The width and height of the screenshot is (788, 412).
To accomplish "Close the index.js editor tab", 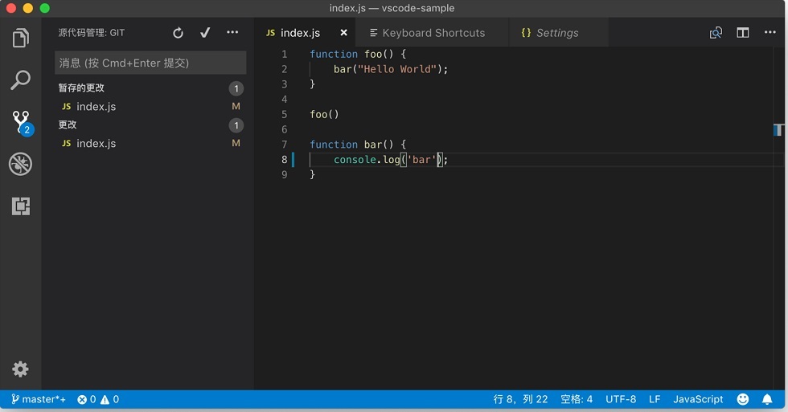I will click(x=344, y=33).
